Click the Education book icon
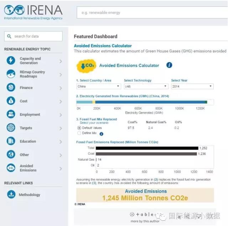 coord(11,141)
